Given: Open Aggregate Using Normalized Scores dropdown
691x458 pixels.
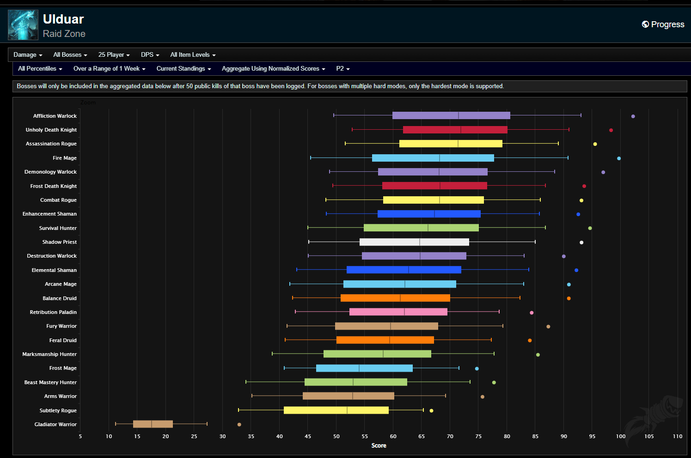Looking at the screenshot, I should pos(273,68).
